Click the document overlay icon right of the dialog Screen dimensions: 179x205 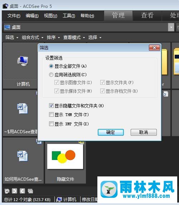pos(166,94)
